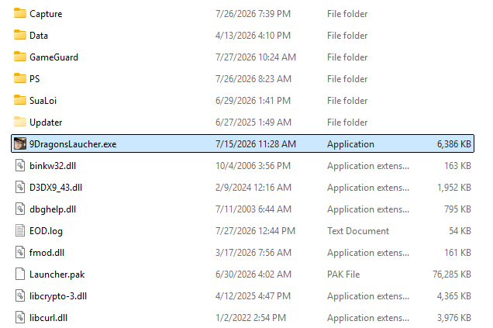Select the GameGuard folder name
Screen dimensions: 493x328
[53, 57]
